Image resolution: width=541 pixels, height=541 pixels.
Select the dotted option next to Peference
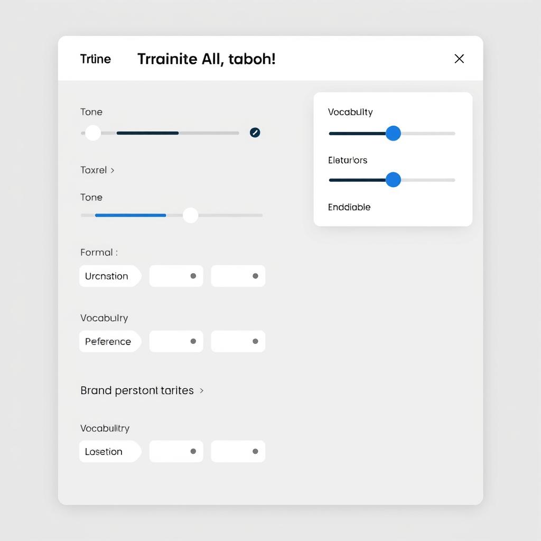pyautogui.click(x=176, y=341)
